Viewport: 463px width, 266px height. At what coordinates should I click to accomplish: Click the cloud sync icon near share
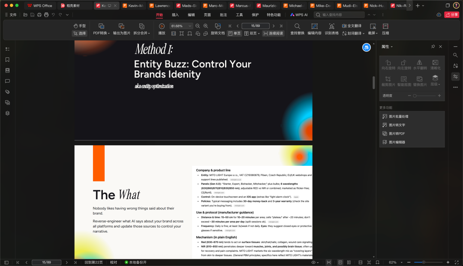pos(439,15)
